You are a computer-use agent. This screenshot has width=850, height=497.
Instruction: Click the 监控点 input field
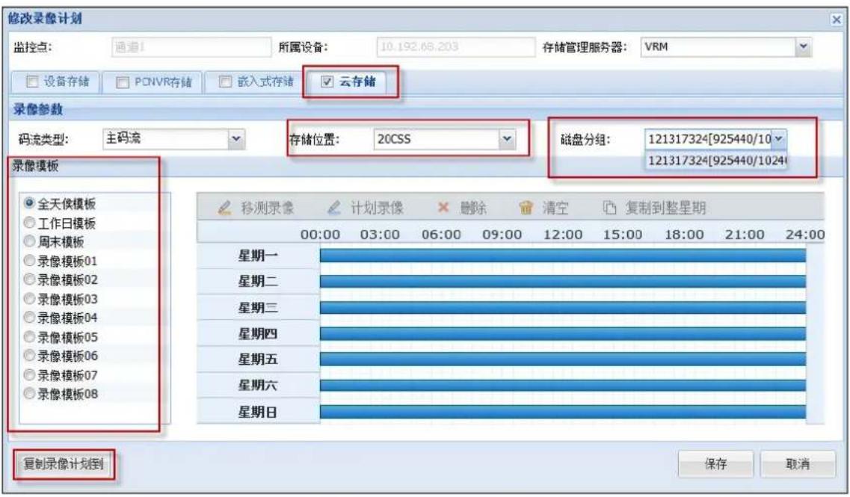click(x=191, y=47)
